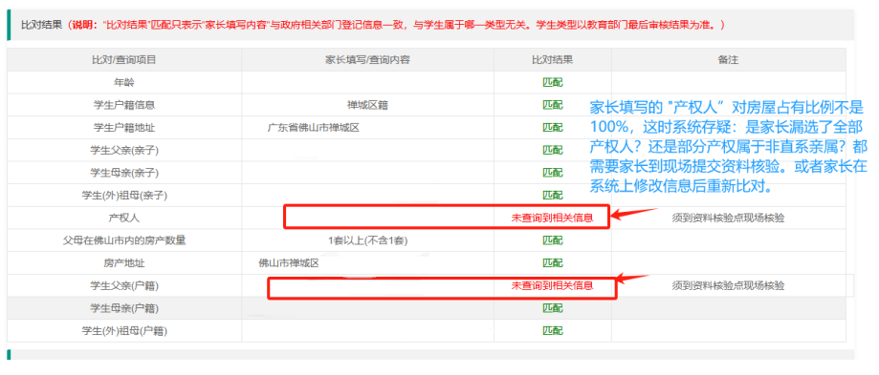Viewport: 879px width, 375px height.
Task: Click 须到资料核验点现场核验 note in 产权人 row
Action: (x=728, y=218)
